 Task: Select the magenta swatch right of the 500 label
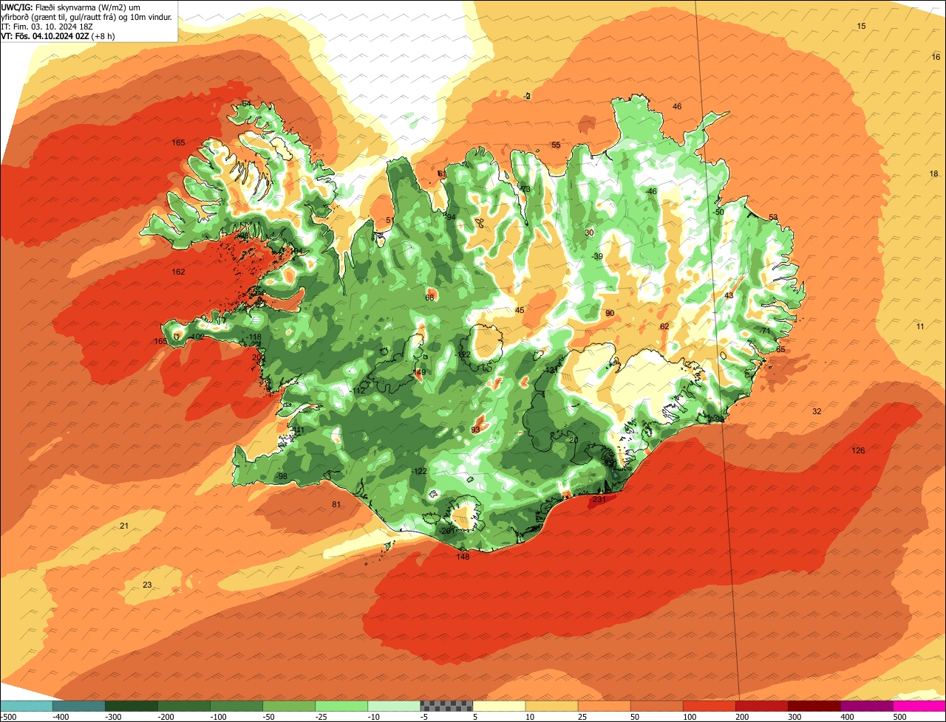pyautogui.click(x=919, y=706)
